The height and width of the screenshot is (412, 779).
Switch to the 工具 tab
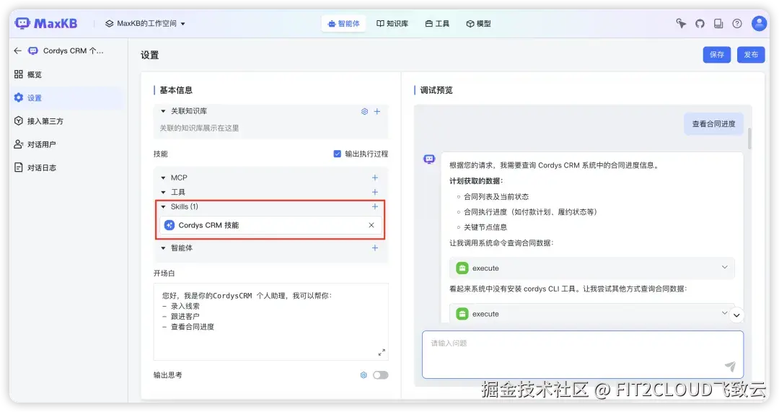pyautogui.click(x=436, y=23)
